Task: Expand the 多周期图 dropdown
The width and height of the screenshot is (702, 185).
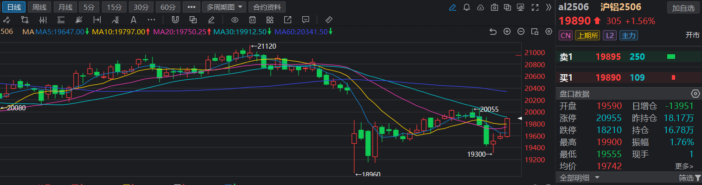Action: pos(224,7)
